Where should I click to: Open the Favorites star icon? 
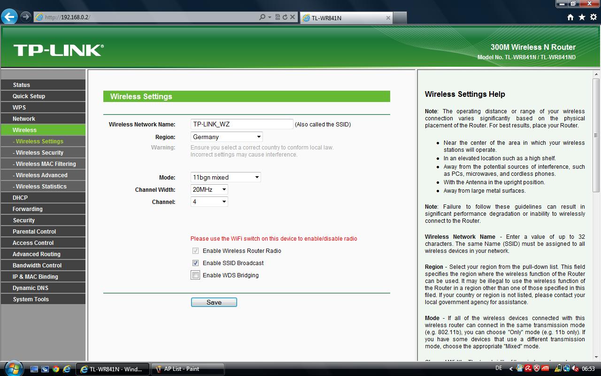582,17
